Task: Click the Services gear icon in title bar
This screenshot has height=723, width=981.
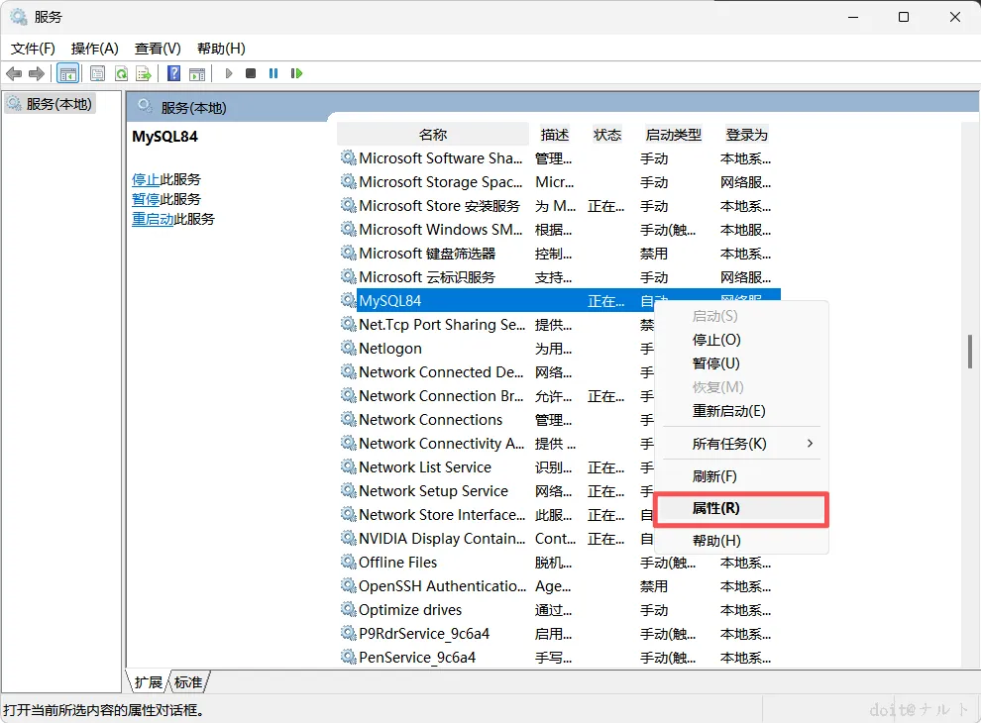Action: [x=19, y=17]
